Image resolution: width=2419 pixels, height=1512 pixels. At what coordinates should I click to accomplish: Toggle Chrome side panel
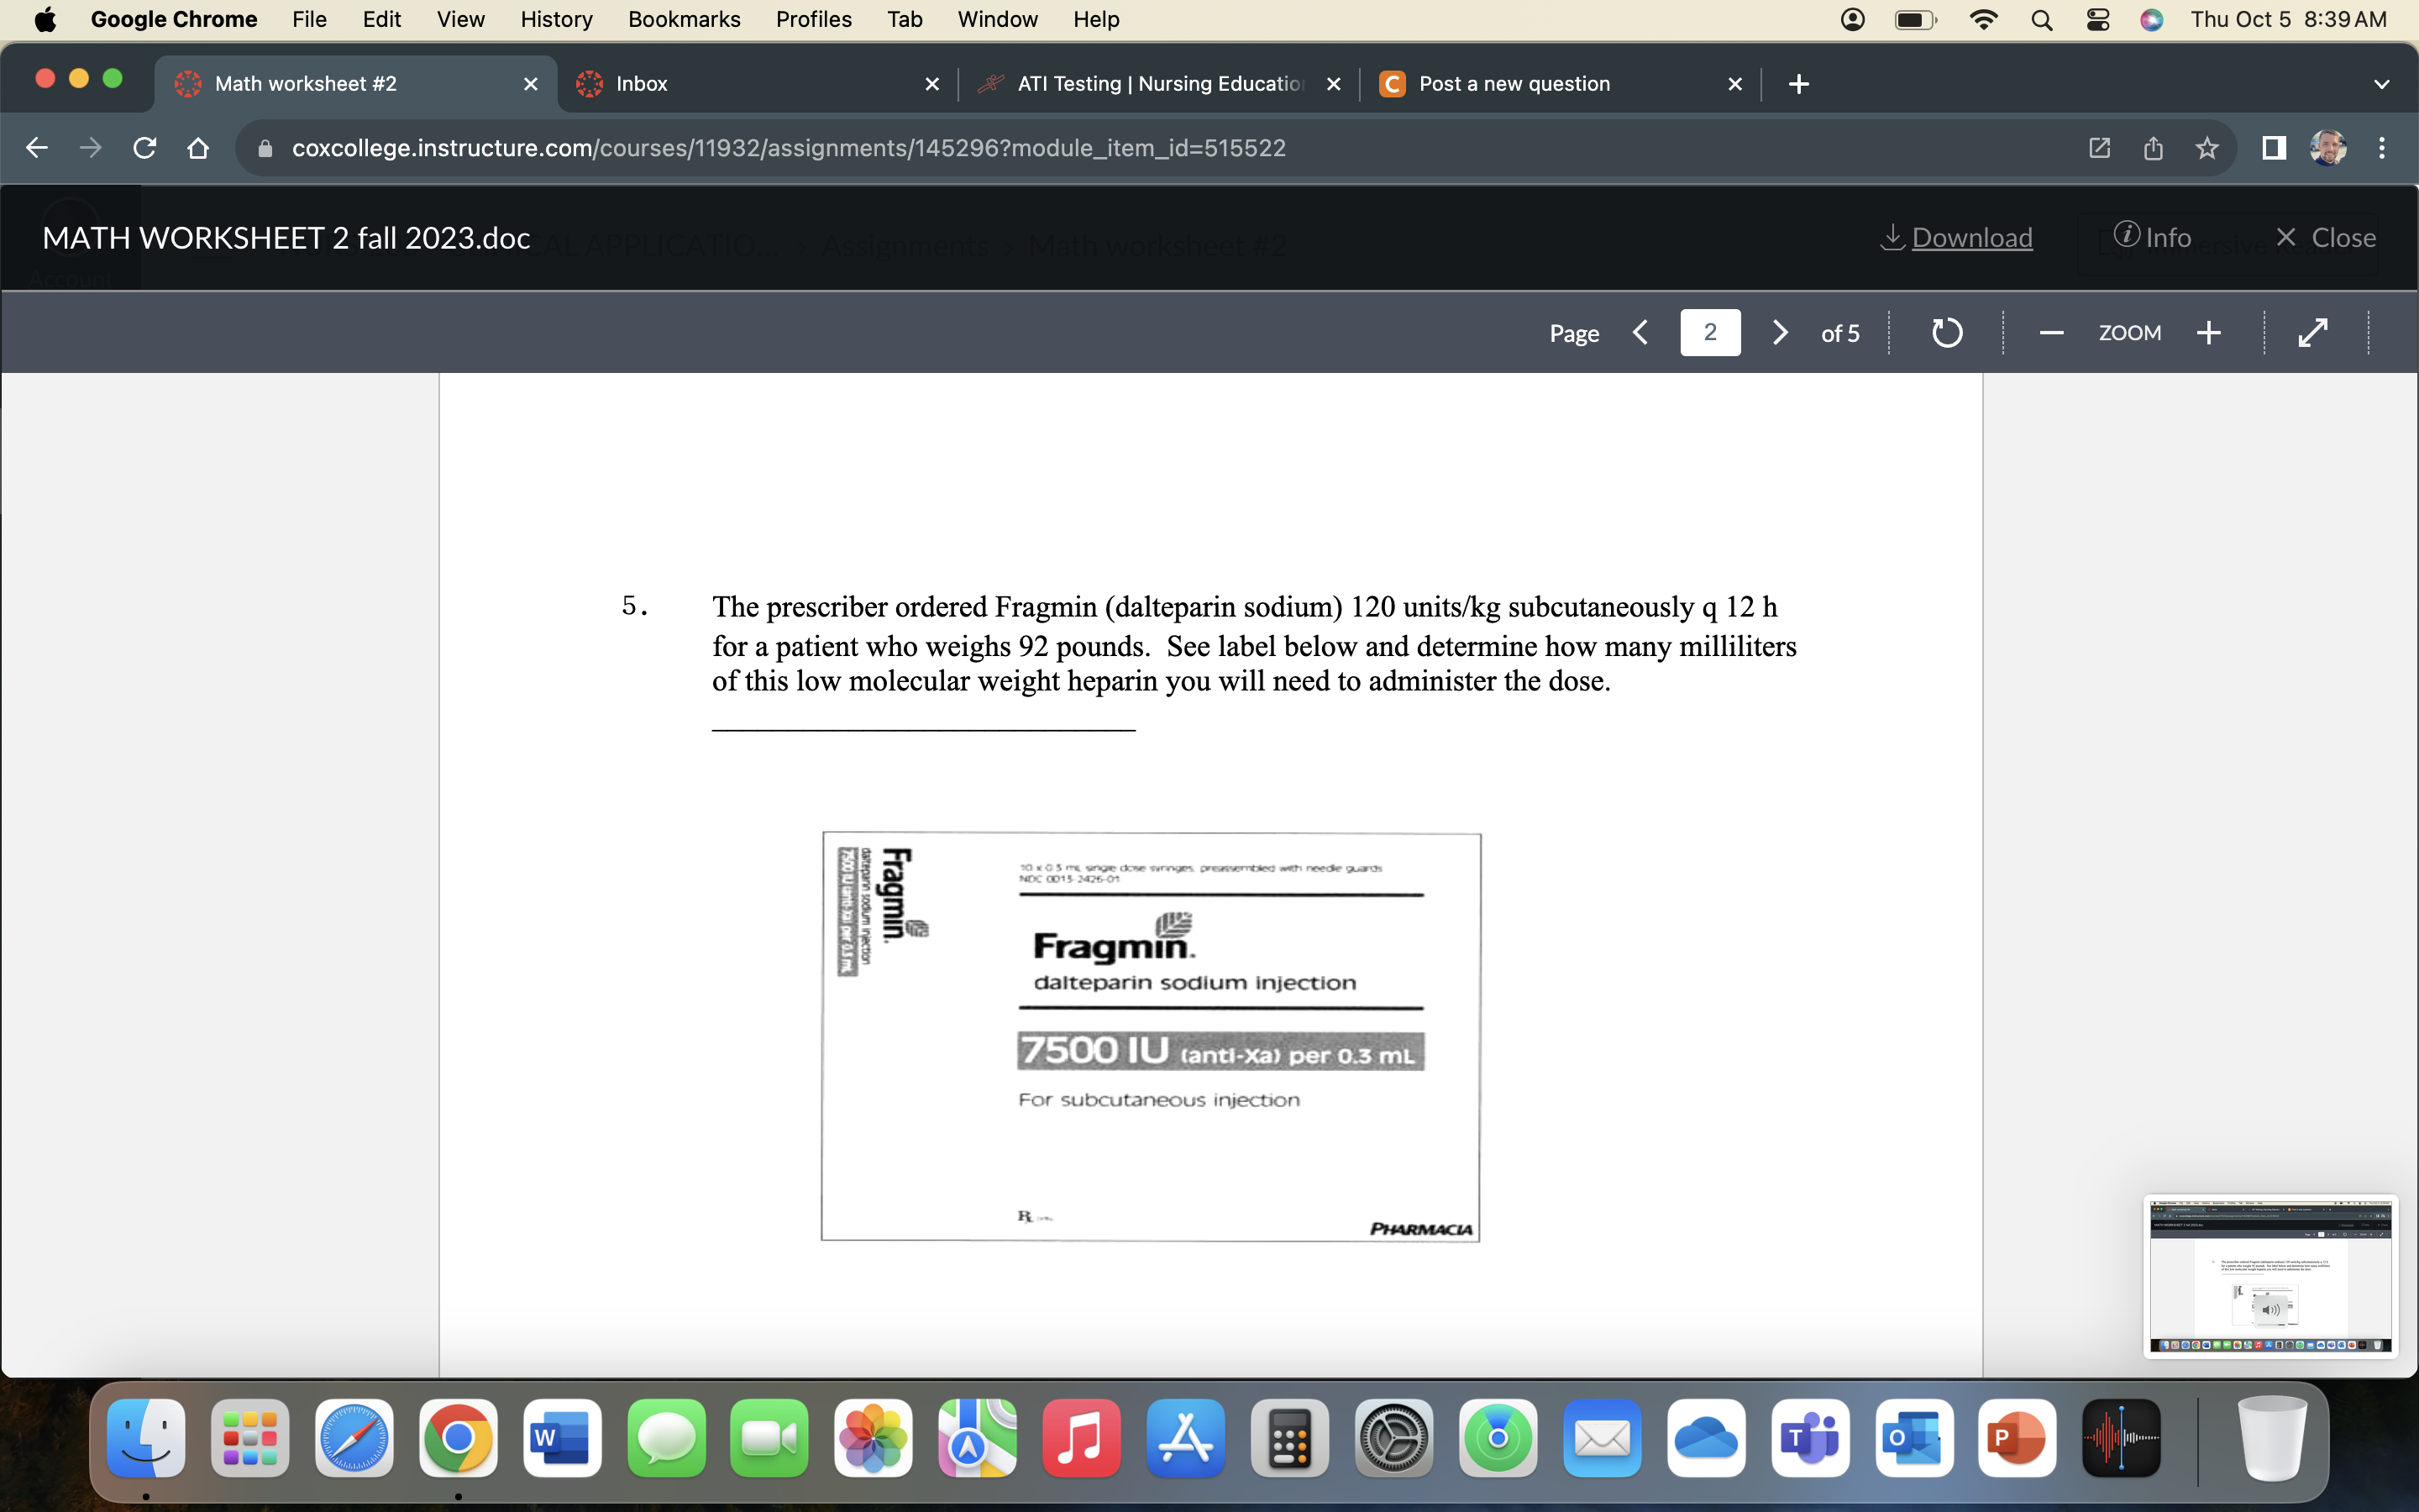pos(2273,148)
